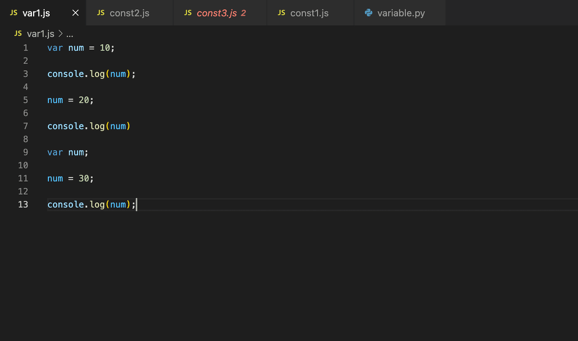Click the error count badge on const3.js
Image resolution: width=578 pixels, height=341 pixels.
pos(243,13)
